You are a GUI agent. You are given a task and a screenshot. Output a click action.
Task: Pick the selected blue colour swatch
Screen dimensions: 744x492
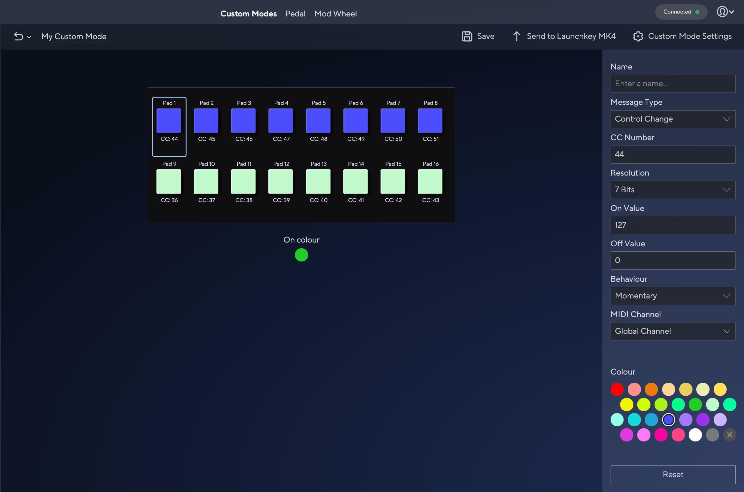[668, 420]
